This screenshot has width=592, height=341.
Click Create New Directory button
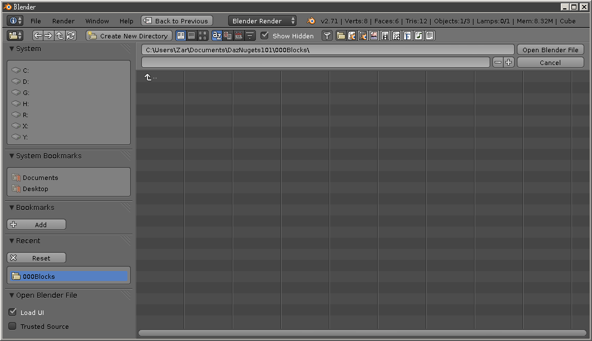coord(129,36)
